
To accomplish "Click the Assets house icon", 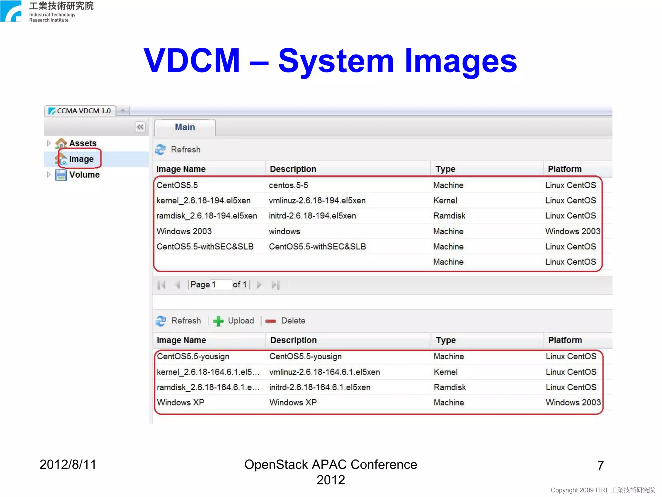I will (61, 143).
